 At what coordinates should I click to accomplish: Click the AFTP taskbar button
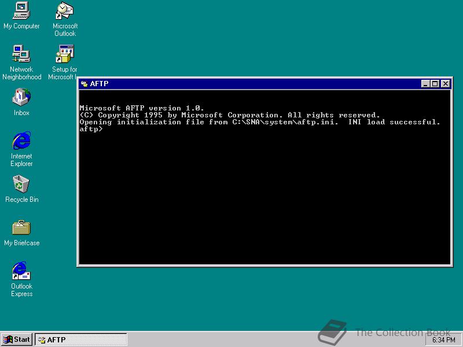pyautogui.click(x=81, y=339)
